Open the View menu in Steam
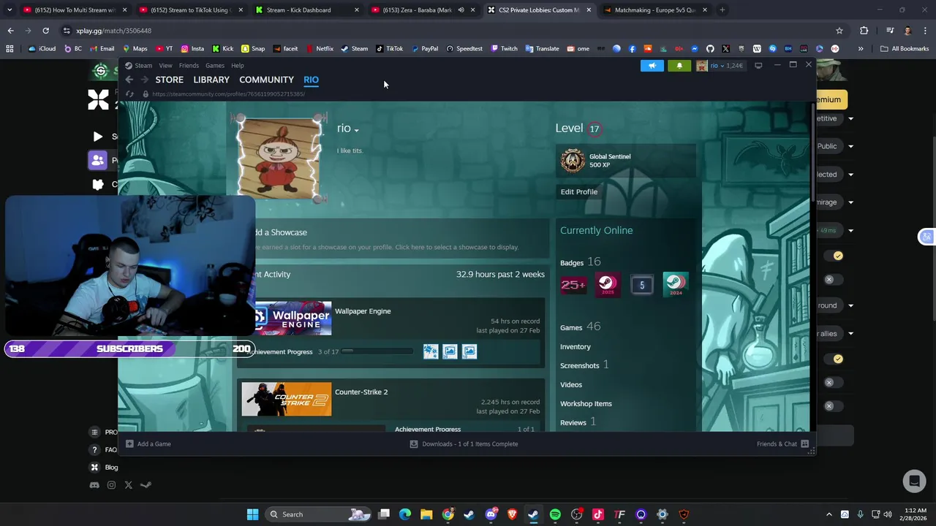Viewport: 936px width, 526px height. 166,66
